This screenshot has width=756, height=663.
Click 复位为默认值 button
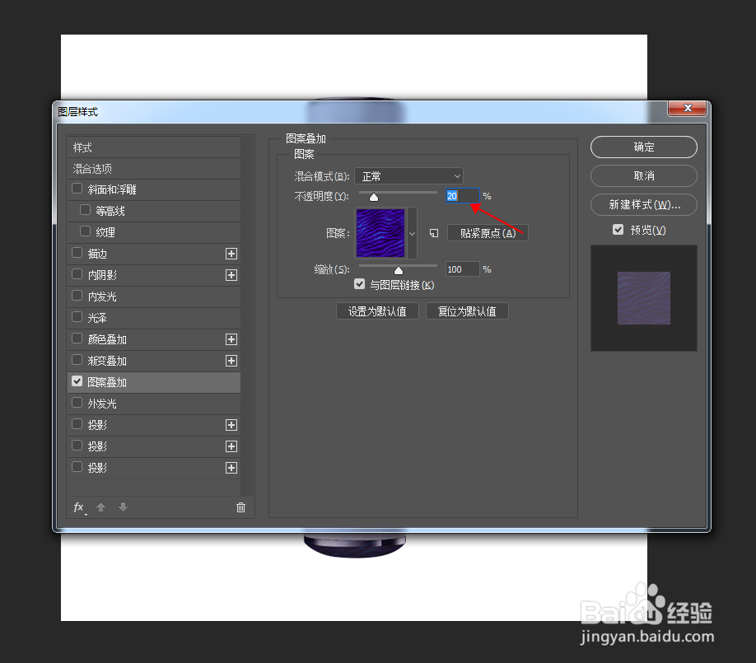pyautogui.click(x=467, y=311)
